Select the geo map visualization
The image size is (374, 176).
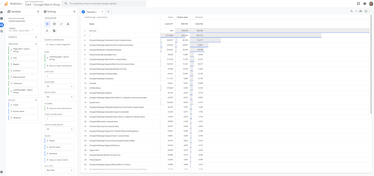(54, 31)
